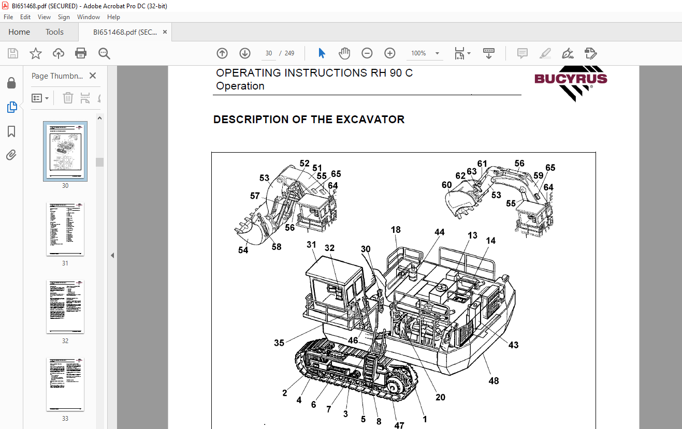Switch to the Tools tab
The width and height of the screenshot is (682, 429).
pos(54,32)
